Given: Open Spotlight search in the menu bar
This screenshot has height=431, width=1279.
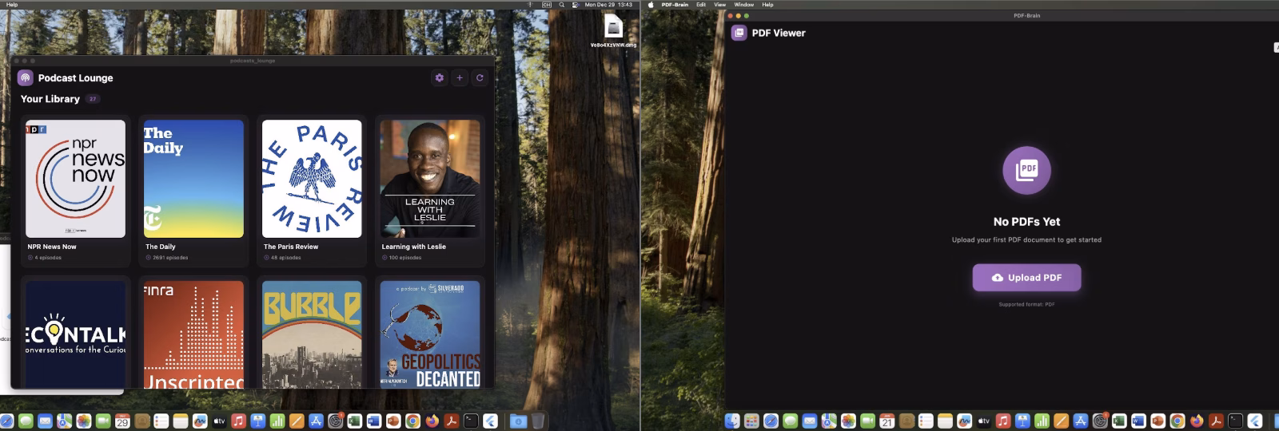Looking at the screenshot, I should pyautogui.click(x=562, y=5).
